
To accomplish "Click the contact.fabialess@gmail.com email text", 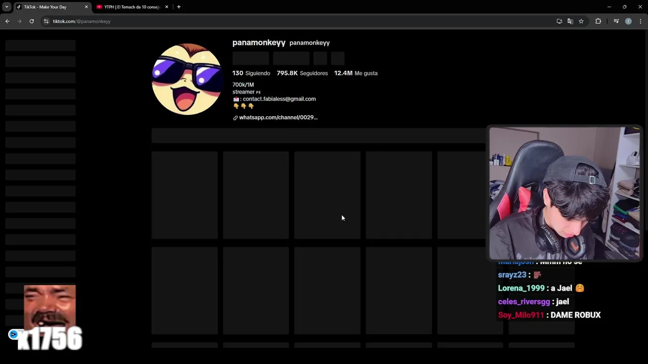I will coord(279,99).
